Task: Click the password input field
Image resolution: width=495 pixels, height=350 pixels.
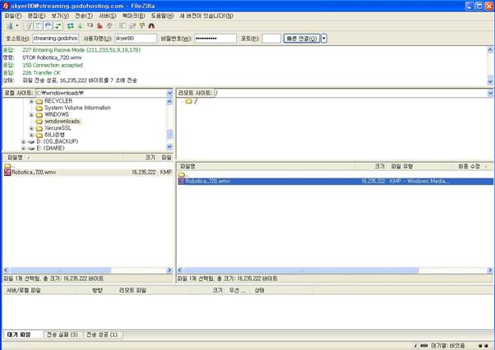Action: [215, 39]
